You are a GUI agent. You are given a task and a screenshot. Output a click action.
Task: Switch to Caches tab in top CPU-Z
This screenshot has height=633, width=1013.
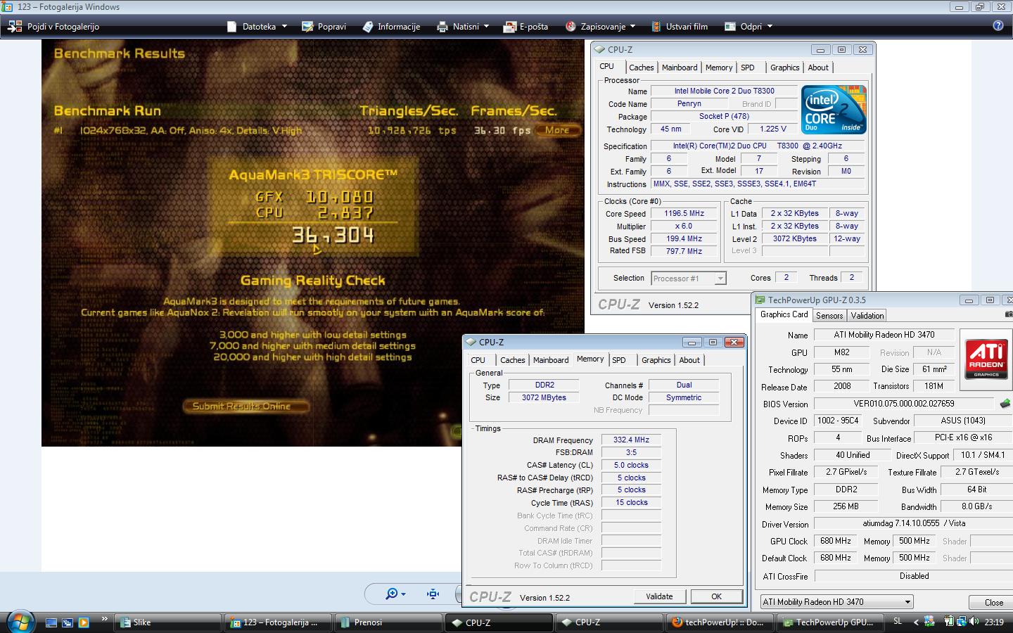tap(641, 68)
